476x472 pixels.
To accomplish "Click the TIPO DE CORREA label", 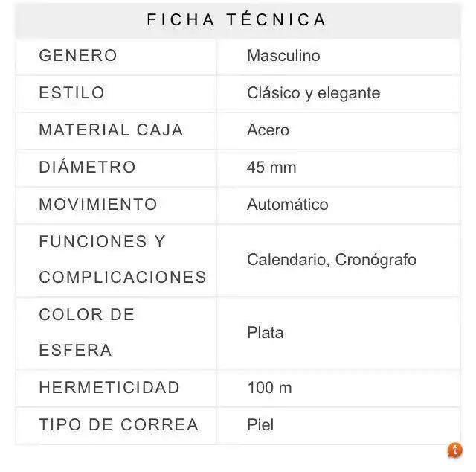I will 119,424.
